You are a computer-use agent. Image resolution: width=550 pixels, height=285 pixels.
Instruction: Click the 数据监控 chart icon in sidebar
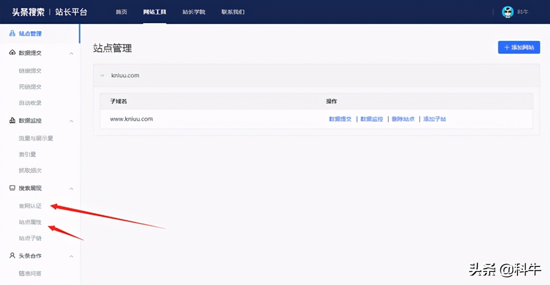[11, 121]
